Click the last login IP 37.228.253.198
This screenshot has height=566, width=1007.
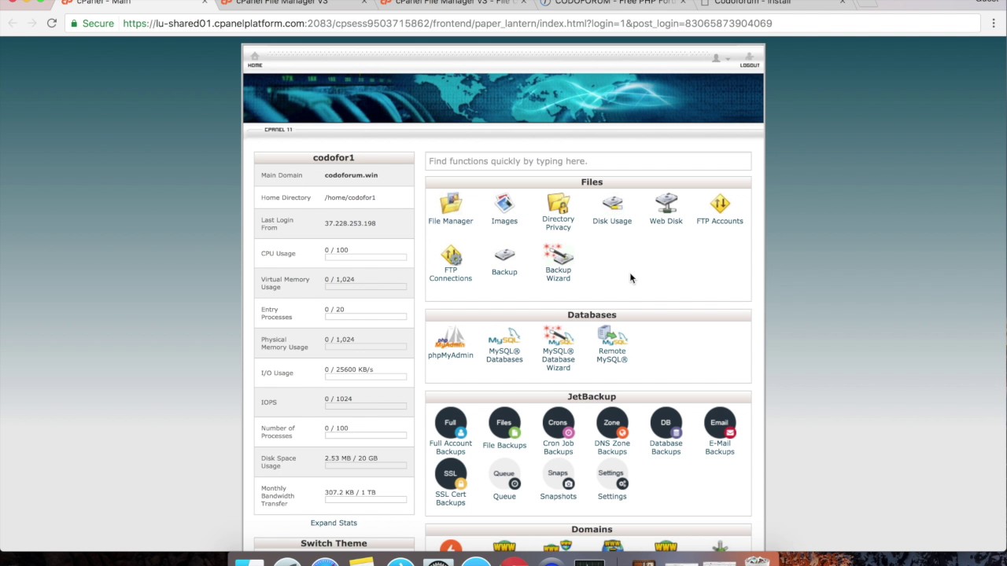click(x=350, y=223)
